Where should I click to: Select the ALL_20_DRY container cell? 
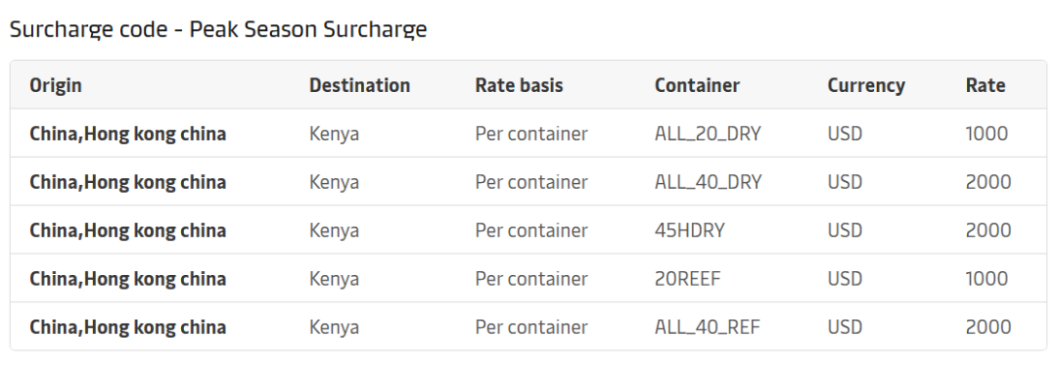pos(708,133)
